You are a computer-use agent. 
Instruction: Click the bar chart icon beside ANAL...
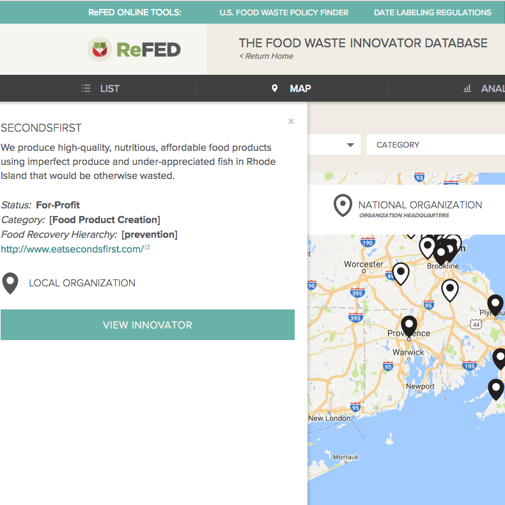point(467,88)
